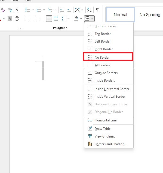Select Outside Borders menu entry

click(109, 73)
